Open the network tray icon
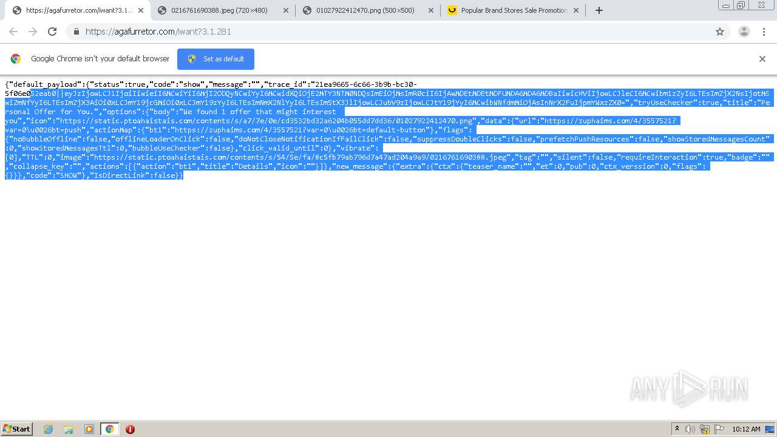The height and width of the screenshot is (437, 777). click(x=705, y=429)
